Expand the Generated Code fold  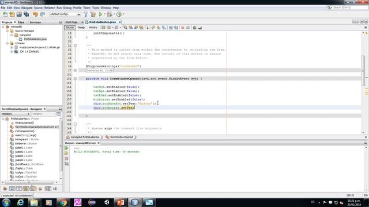(x=75, y=70)
